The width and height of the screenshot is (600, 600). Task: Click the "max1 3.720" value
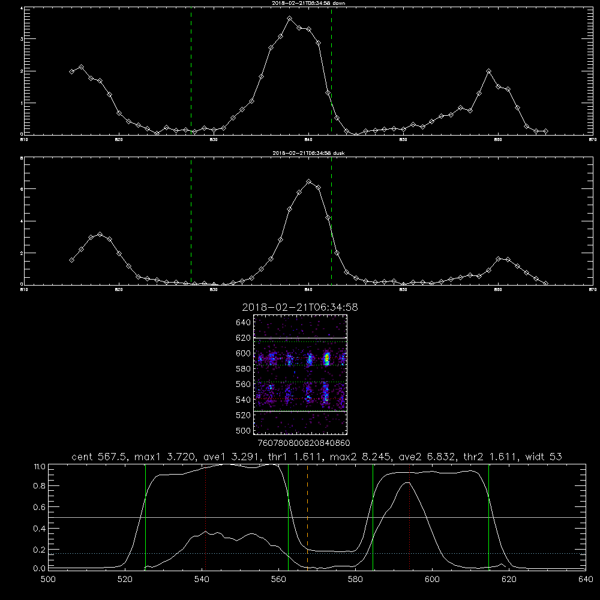[163, 457]
